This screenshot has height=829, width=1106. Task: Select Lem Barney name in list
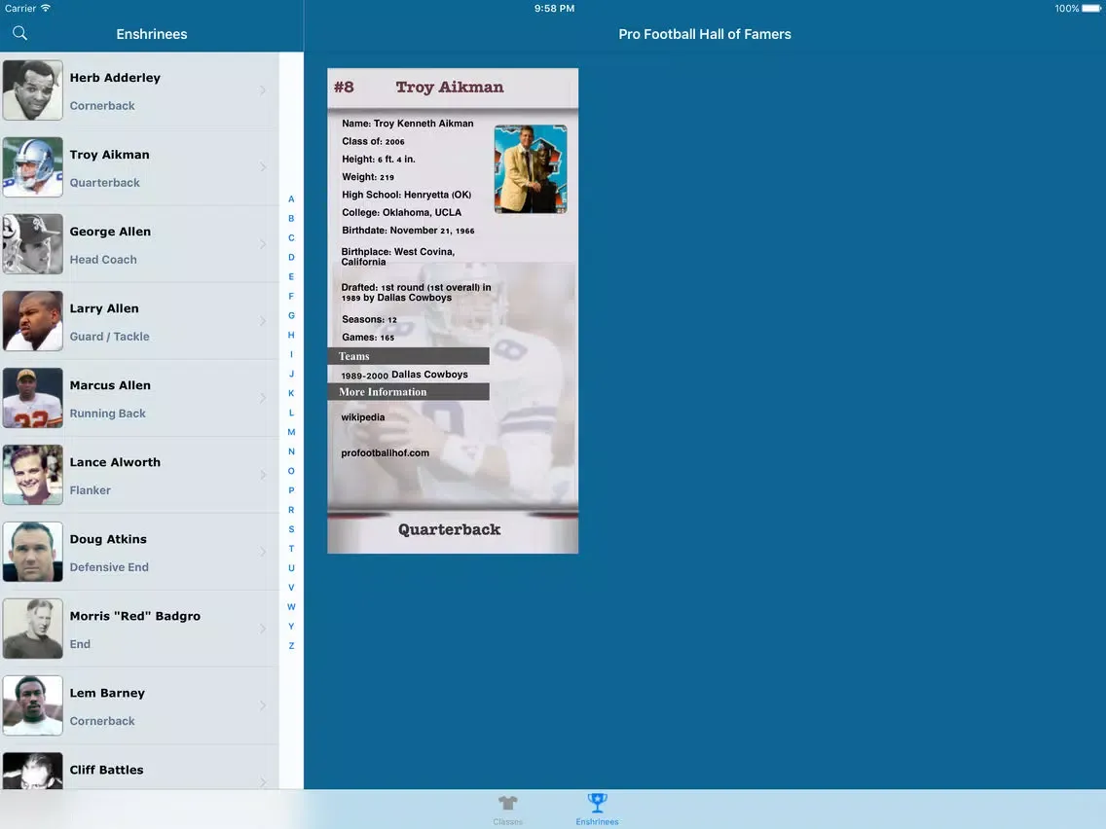(107, 692)
